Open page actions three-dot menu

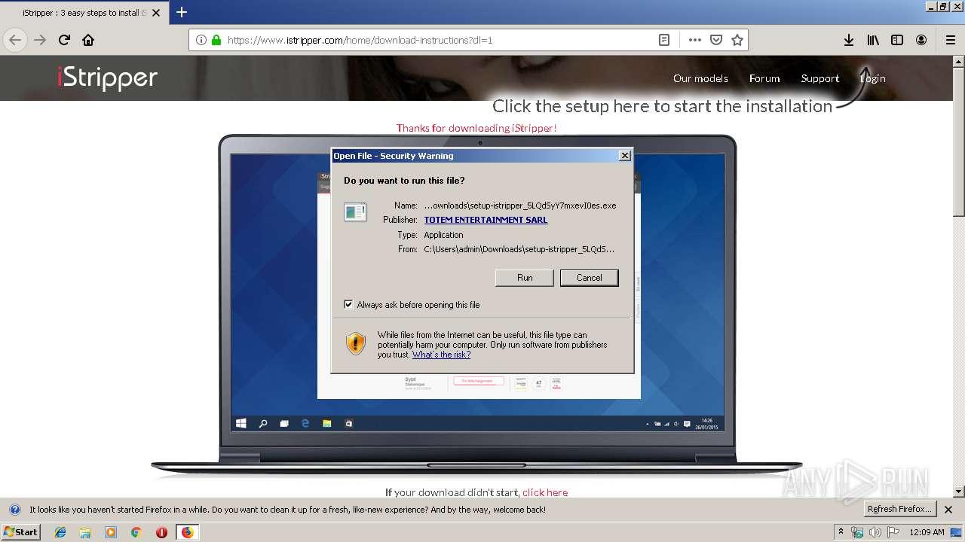(695, 40)
